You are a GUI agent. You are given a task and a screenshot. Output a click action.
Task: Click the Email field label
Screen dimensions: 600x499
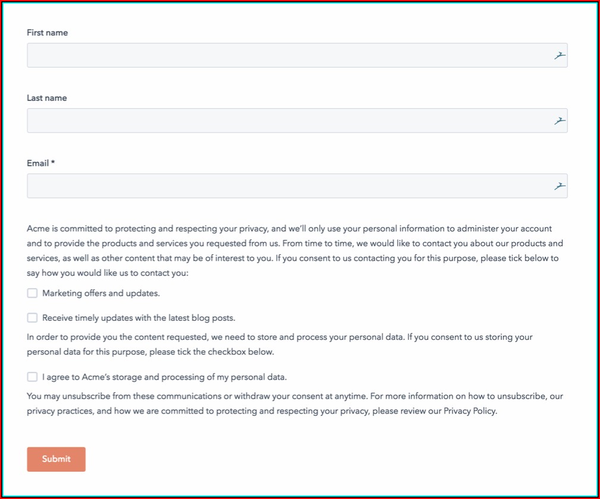pyautogui.click(x=40, y=163)
